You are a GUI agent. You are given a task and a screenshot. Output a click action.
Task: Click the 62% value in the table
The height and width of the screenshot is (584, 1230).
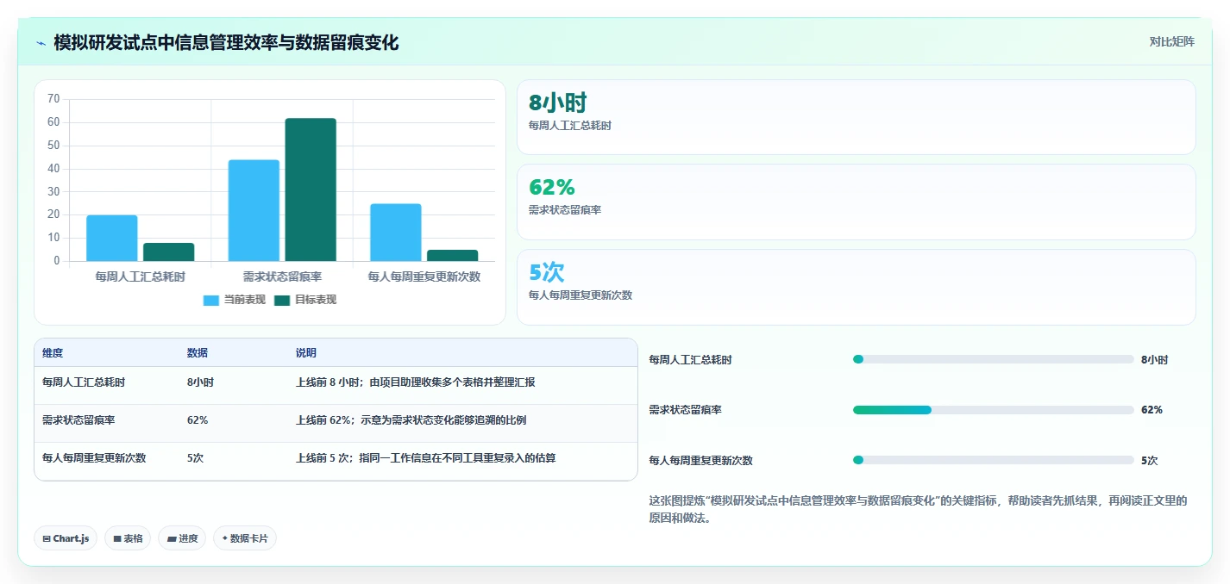pyautogui.click(x=198, y=420)
